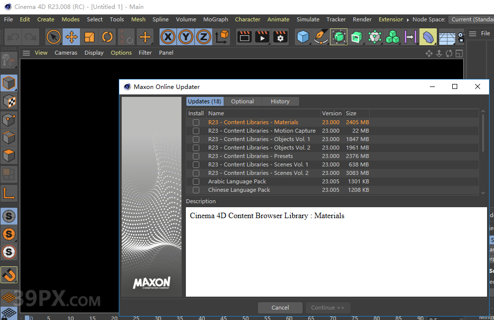
Task: Click the updates list vertical scrollbar
Action: (483, 134)
